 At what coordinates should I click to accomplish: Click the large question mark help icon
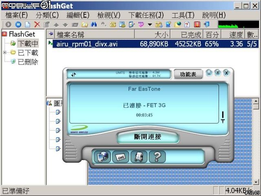pos(157,156)
